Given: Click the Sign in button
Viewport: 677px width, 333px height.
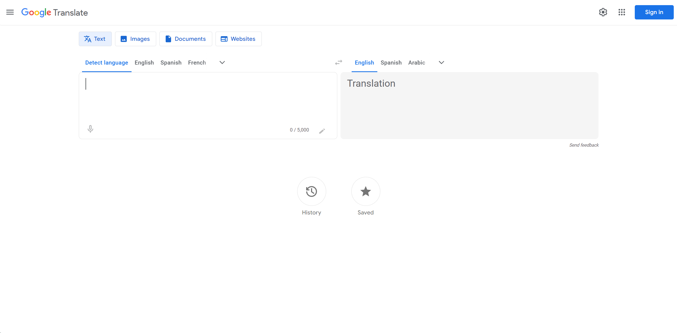Looking at the screenshot, I should pyautogui.click(x=654, y=12).
